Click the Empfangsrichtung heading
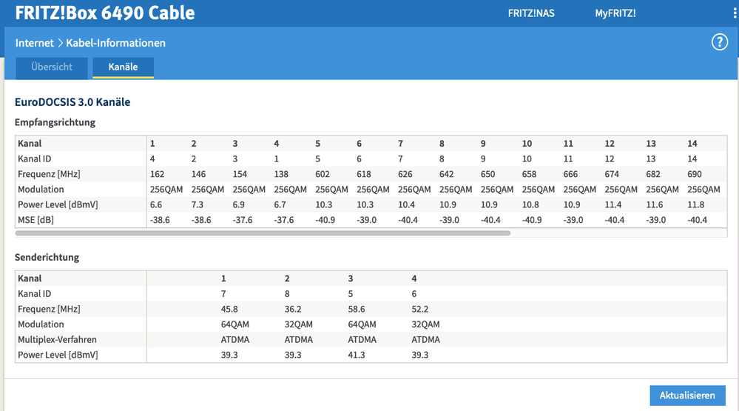The image size is (739, 411). [x=55, y=122]
